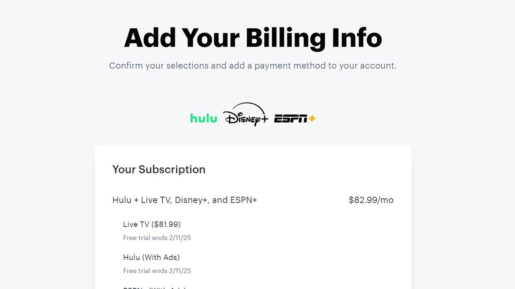This screenshot has height=289, width=515.
Task: Click the green Hulu logo
Action: point(203,118)
